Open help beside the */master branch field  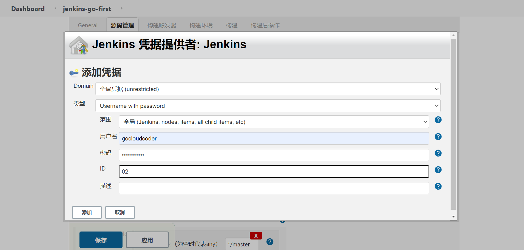click(x=270, y=242)
